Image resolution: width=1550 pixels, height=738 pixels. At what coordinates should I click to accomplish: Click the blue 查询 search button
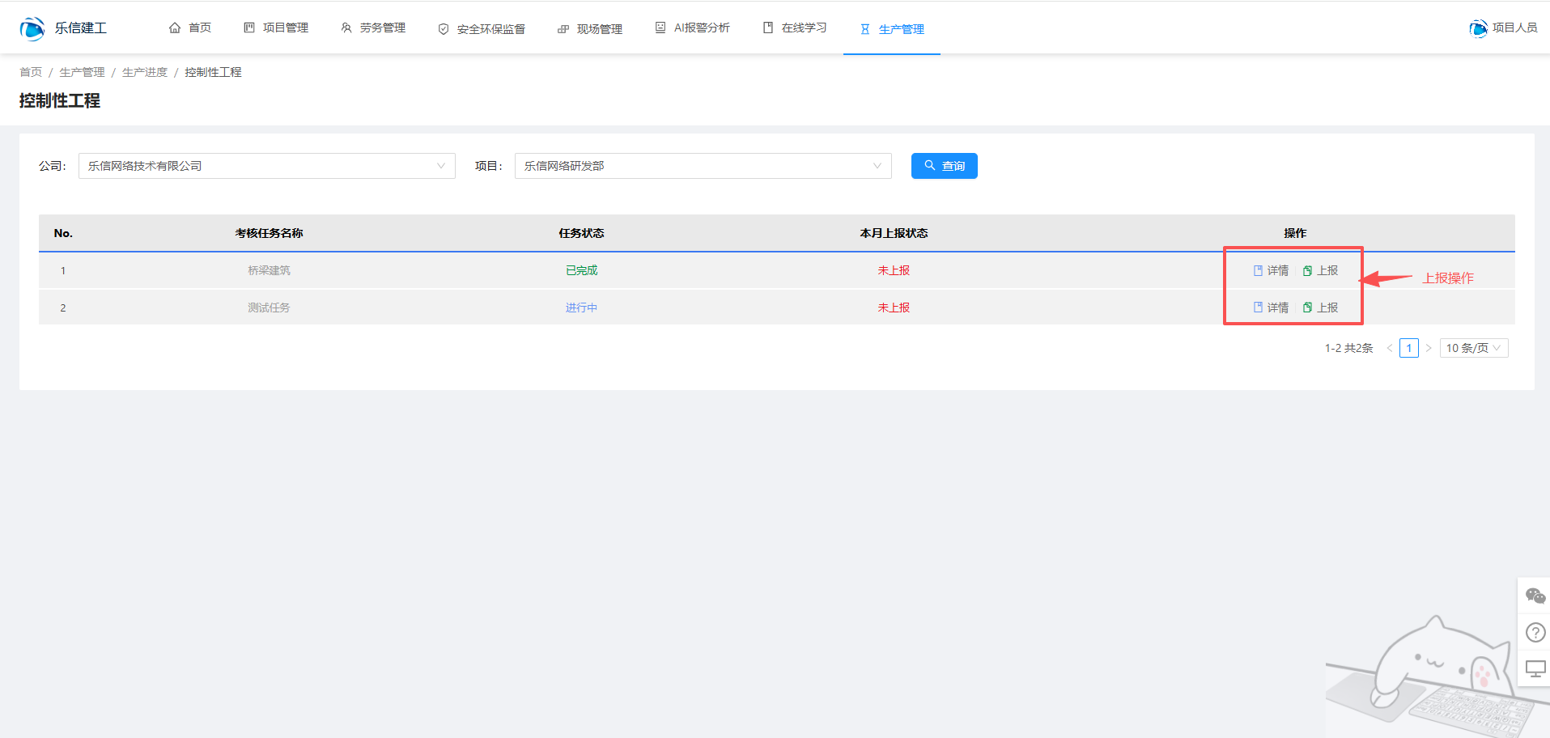[944, 166]
